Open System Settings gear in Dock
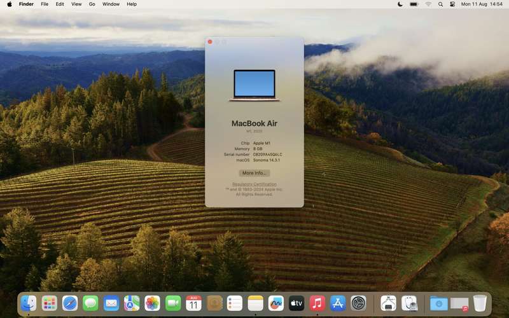509x318 pixels. (x=358, y=303)
